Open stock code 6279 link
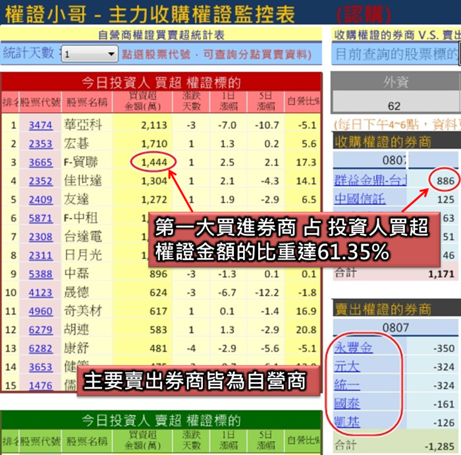The image size is (461, 455). (41, 330)
